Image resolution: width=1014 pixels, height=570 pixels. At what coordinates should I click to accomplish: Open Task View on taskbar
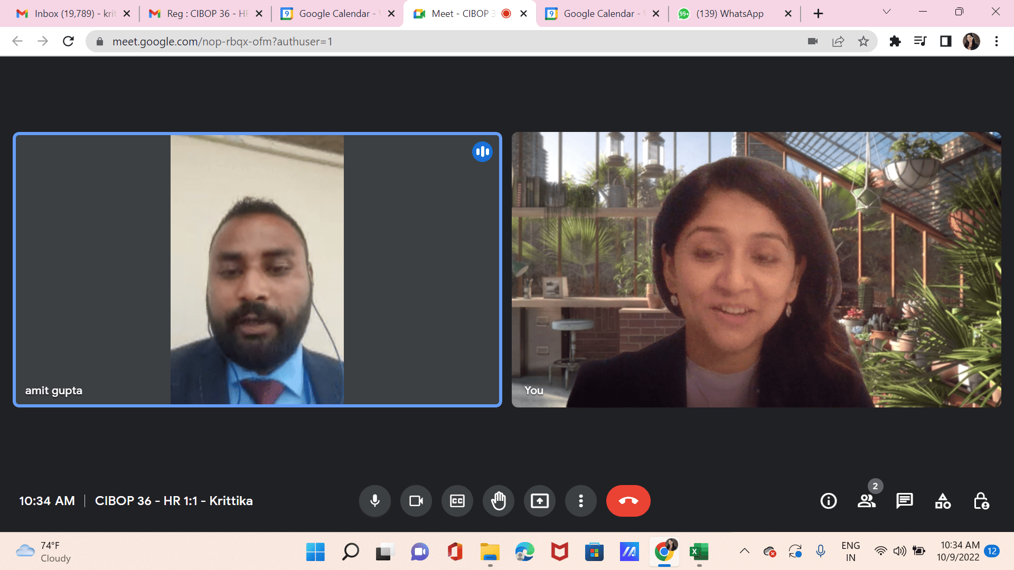pos(385,552)
